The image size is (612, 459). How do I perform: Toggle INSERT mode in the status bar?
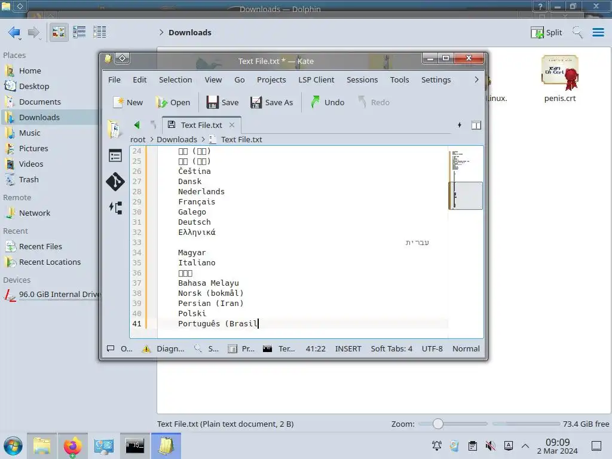[348, 348]
